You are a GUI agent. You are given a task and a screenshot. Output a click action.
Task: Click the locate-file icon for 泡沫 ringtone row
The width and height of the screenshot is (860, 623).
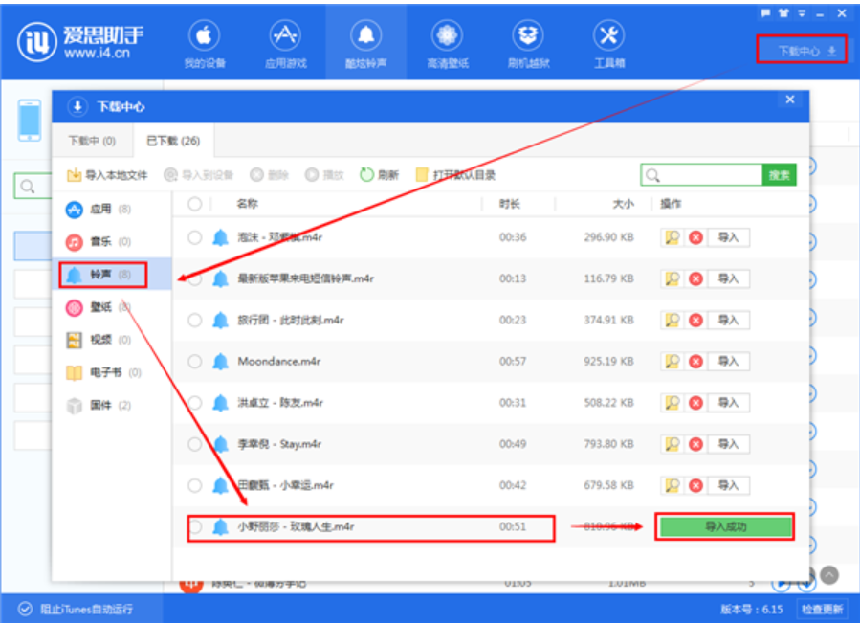pos(672,237)
